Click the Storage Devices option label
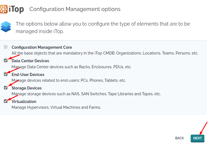 point(27,88)
